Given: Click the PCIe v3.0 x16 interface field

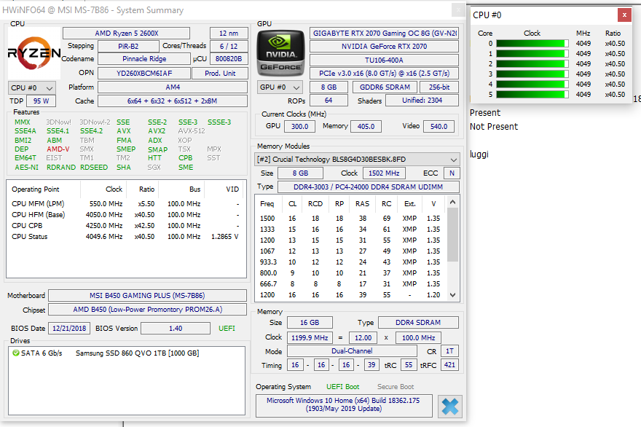Looking at the screenshot, I should (385, 73).
